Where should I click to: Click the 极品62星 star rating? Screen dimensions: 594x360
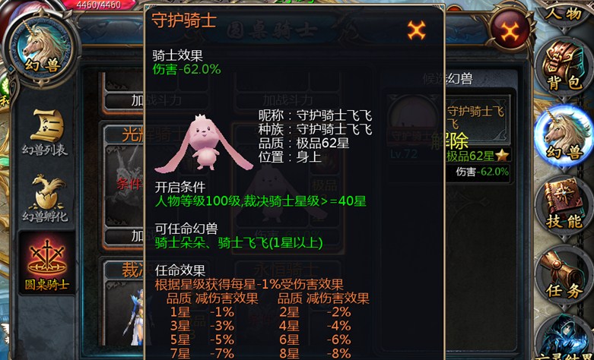pyautogui.click(x=477, y=156)
